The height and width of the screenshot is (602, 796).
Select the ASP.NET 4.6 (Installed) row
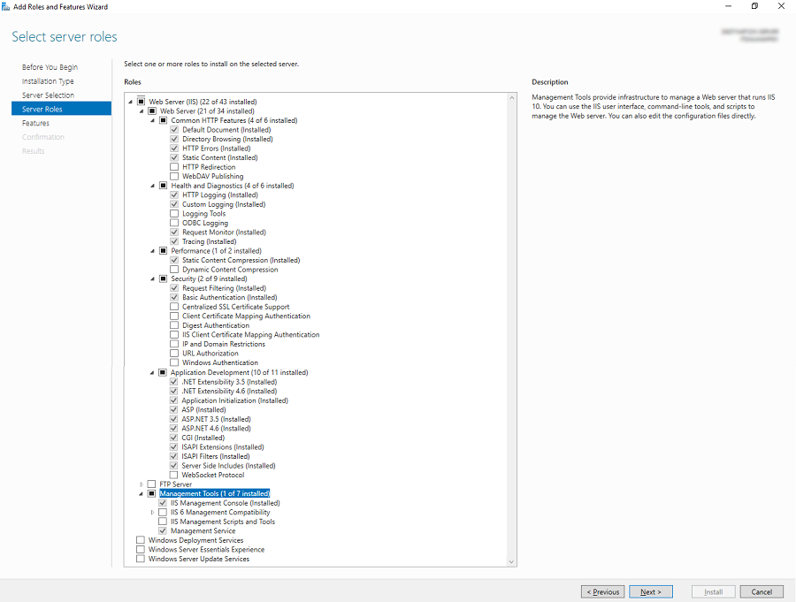(x=217, y=429)
